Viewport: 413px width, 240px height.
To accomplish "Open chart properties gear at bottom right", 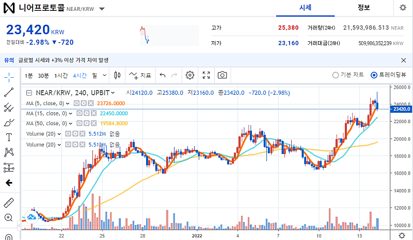I will tap(402, 235).
